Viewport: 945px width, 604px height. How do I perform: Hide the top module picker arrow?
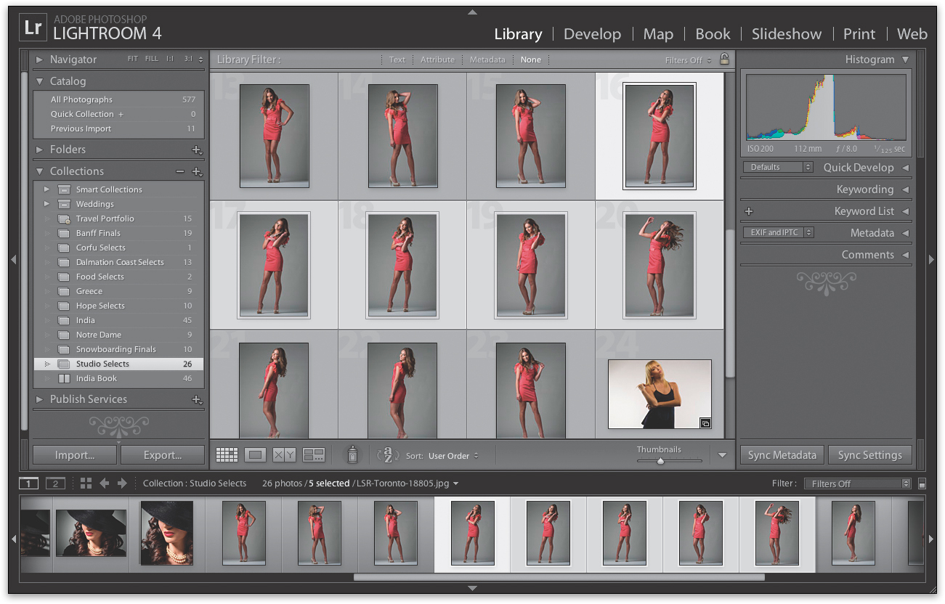tap(472, 12)
